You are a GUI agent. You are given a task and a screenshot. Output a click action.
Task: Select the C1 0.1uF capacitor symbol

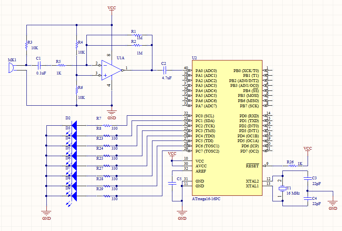point(39,65)
